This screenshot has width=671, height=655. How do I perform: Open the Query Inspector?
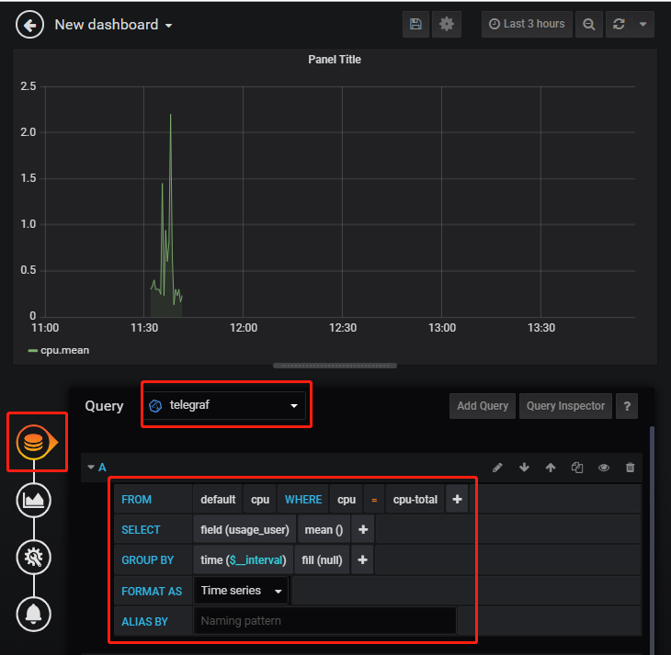[565, 405]
